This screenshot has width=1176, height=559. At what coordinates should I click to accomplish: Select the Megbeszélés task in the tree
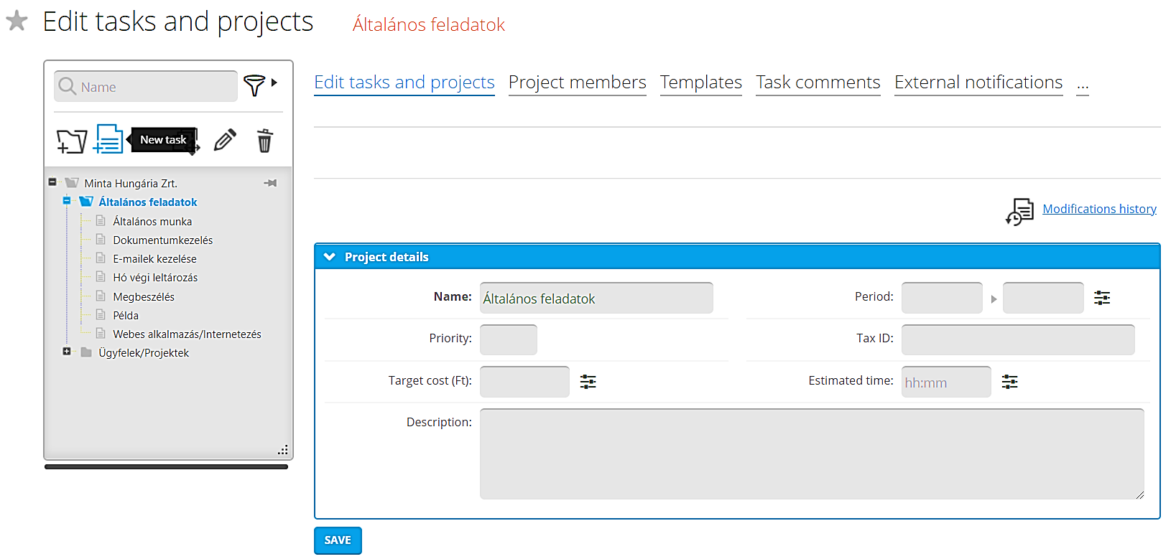point(144,297)
